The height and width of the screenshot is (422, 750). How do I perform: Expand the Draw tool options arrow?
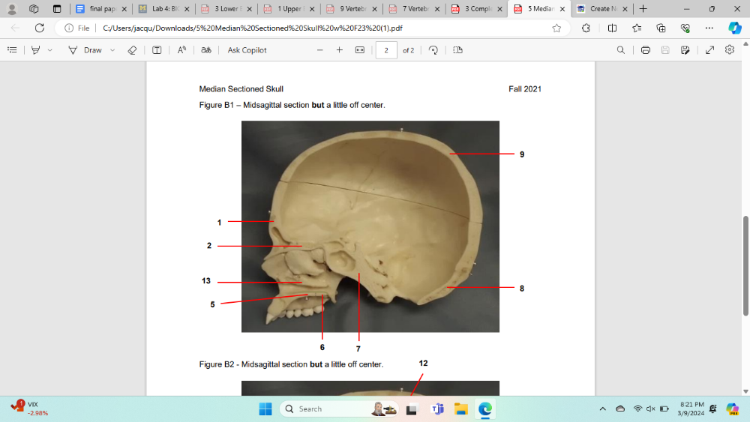pyautogui.click(x=112, y=50)
